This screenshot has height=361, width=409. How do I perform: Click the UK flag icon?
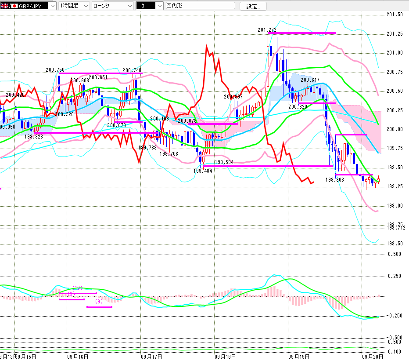point(5,6)
